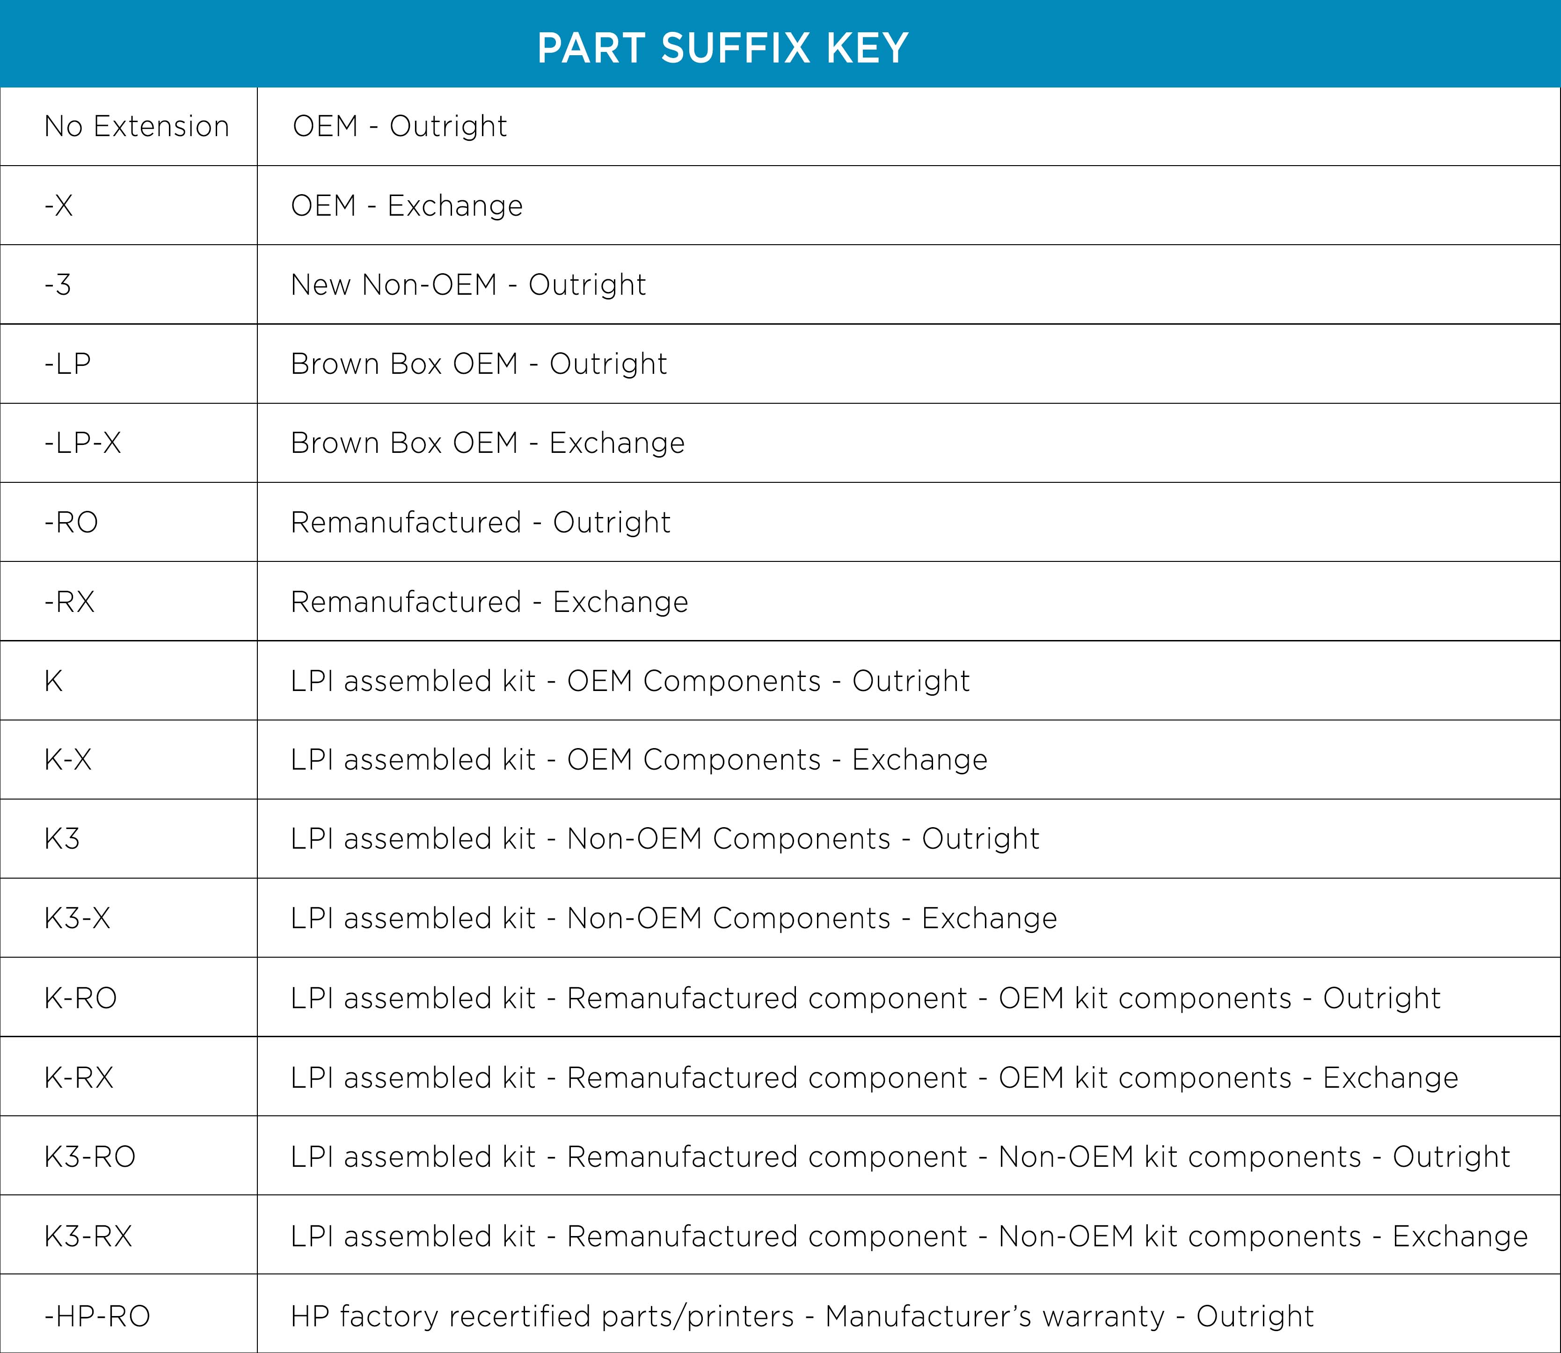1561x1353 pixels.
Task: Click New Non-OEM - Outright description
Action: [x=468, y=284]
